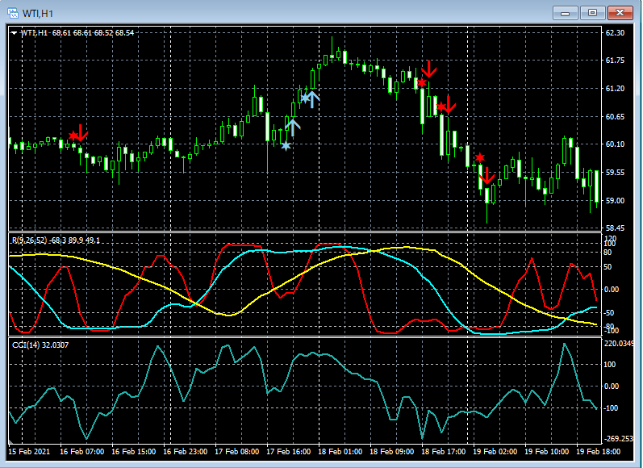The image size is (643, 468).
Task: Maximize the WTI,H1 chart window
Action: pos(593,12)
